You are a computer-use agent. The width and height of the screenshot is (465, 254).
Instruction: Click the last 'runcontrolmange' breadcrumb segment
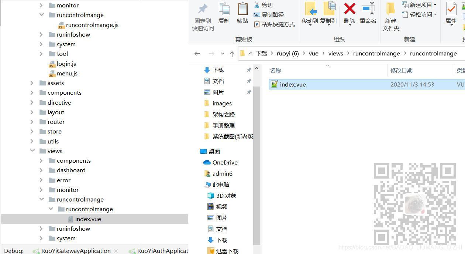coord(433,53)
